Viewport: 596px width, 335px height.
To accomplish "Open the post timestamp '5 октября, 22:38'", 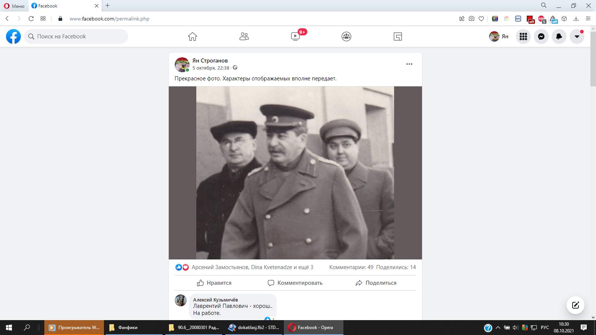I will click(x=211, y=68).
